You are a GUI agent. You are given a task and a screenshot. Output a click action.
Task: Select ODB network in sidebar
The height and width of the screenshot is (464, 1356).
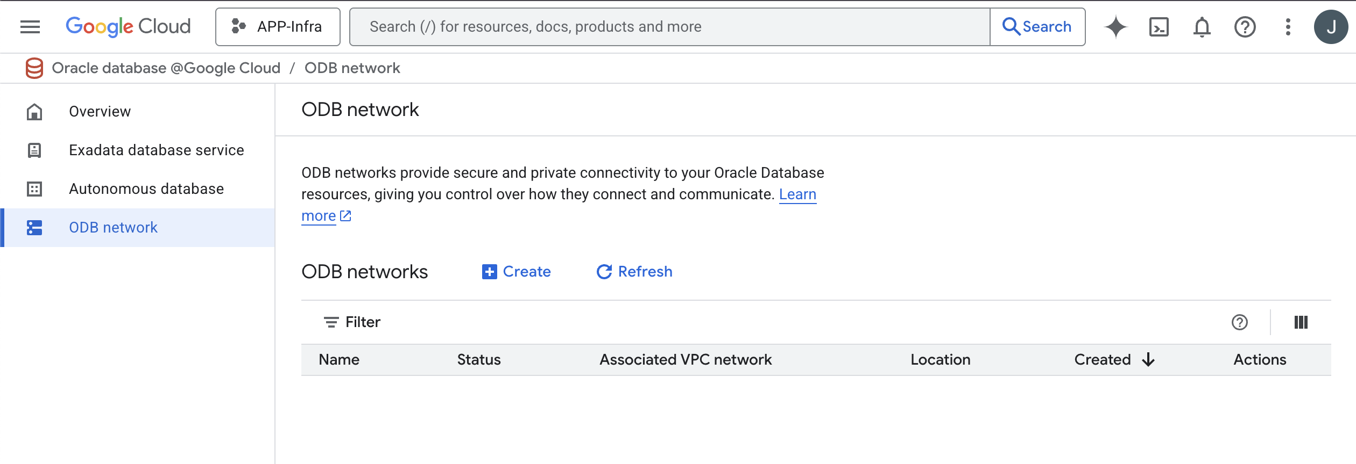coord(138,228)
